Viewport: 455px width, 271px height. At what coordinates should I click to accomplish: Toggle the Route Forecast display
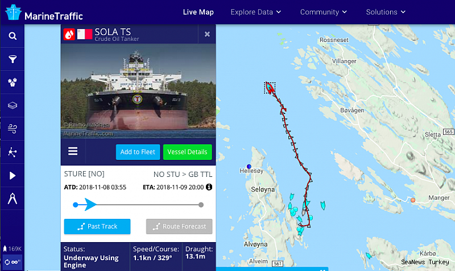(x=179, y=226)
